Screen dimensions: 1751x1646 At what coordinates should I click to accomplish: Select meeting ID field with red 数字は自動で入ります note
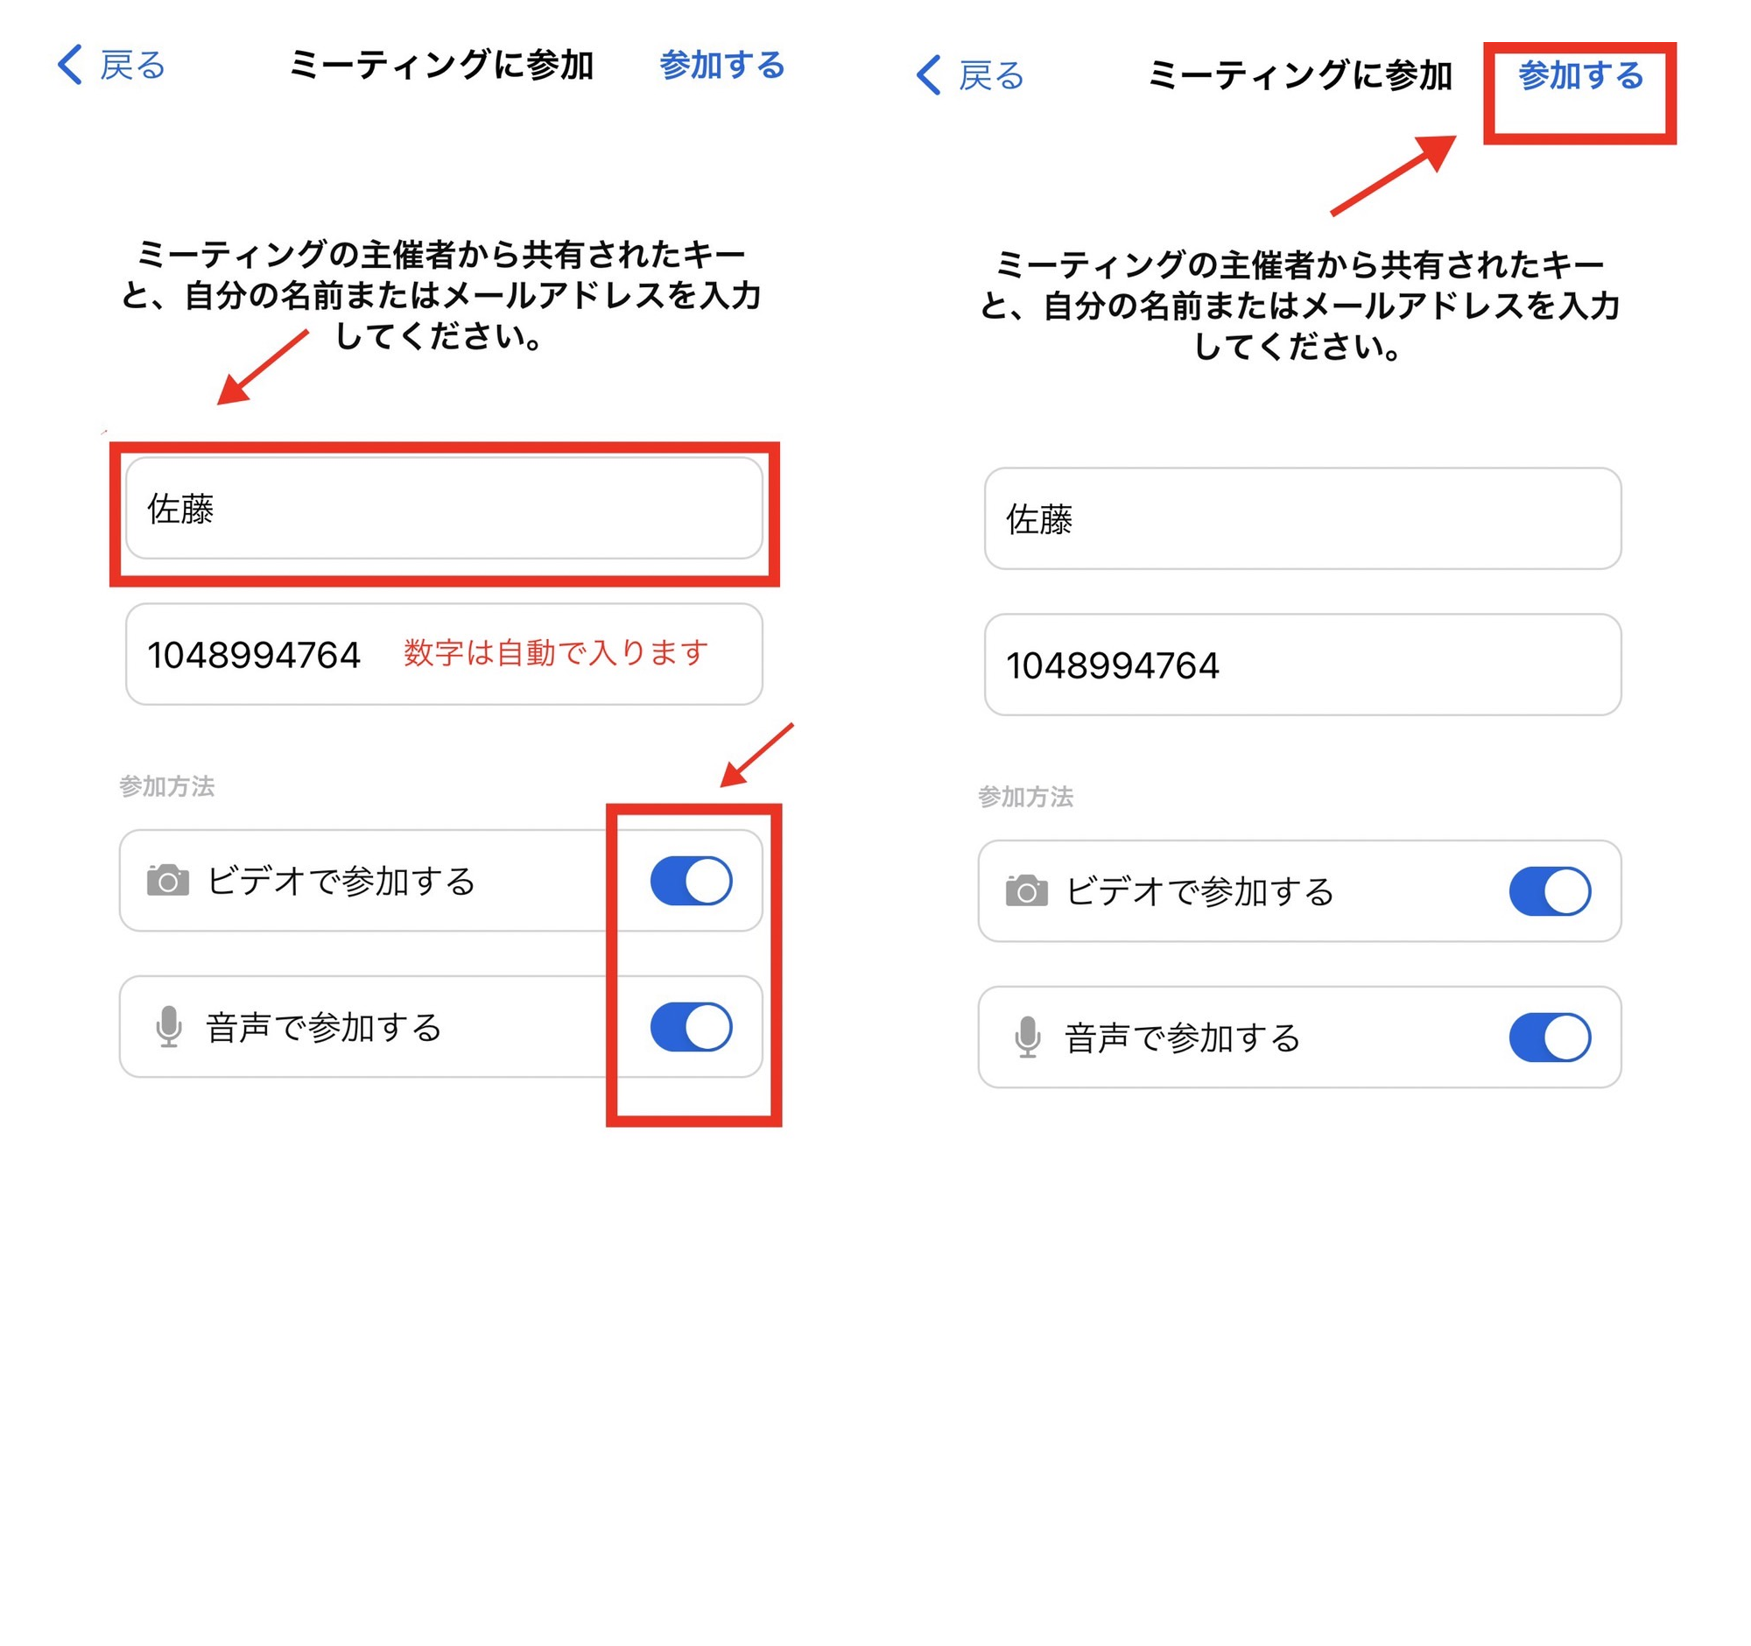coord(444,654)
